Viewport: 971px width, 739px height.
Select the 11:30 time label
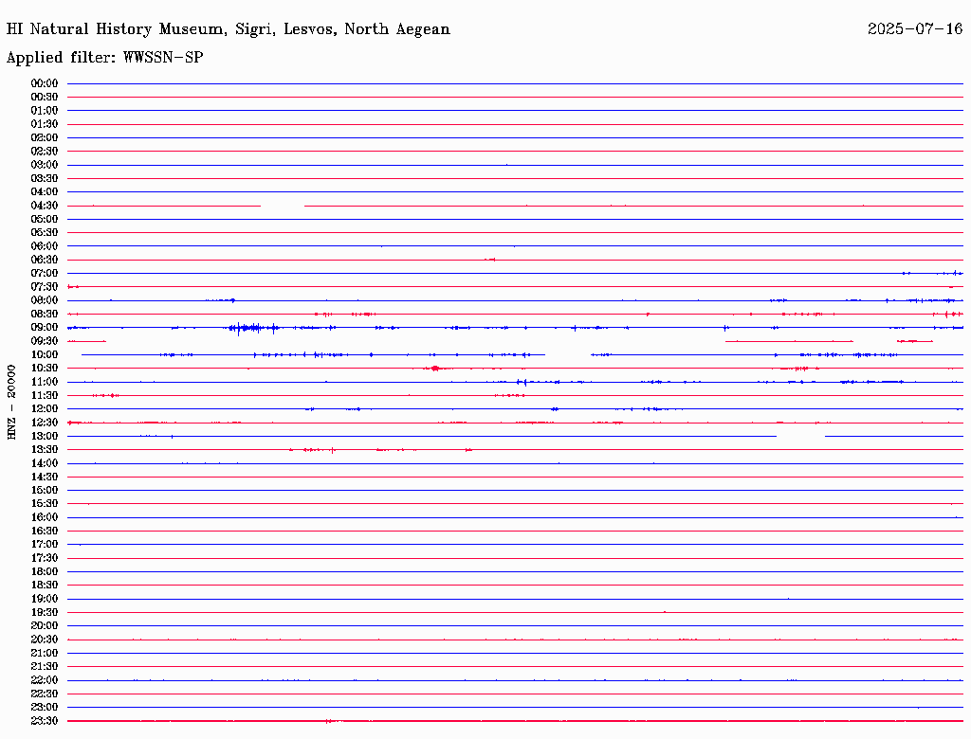tap(45, 395)
